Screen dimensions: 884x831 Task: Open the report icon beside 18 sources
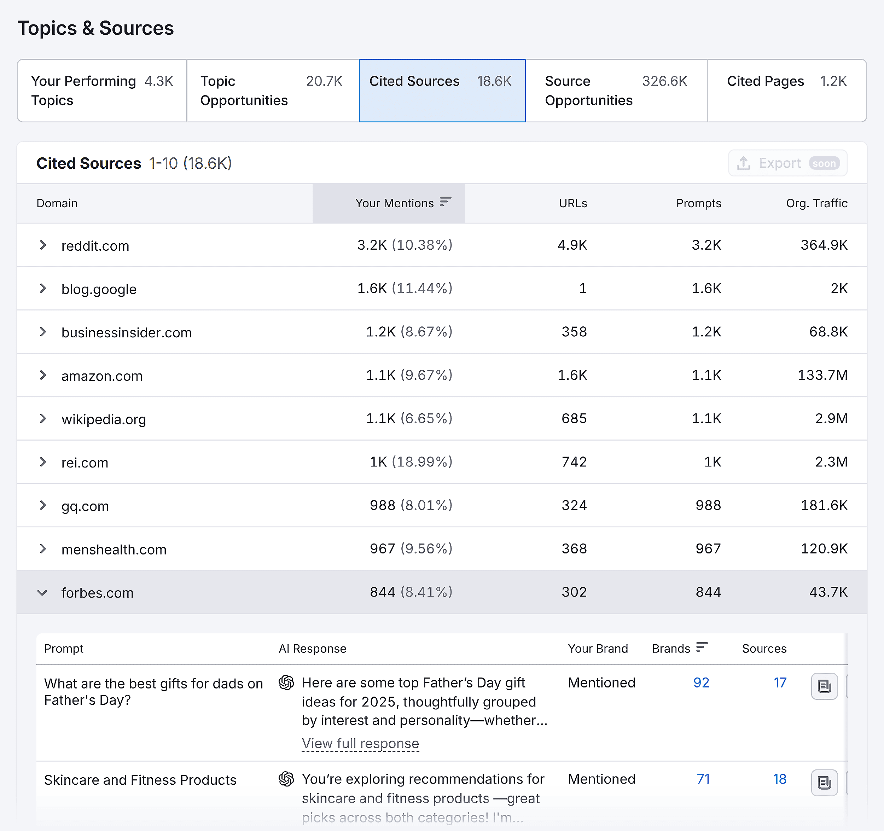tap(824, 783)
